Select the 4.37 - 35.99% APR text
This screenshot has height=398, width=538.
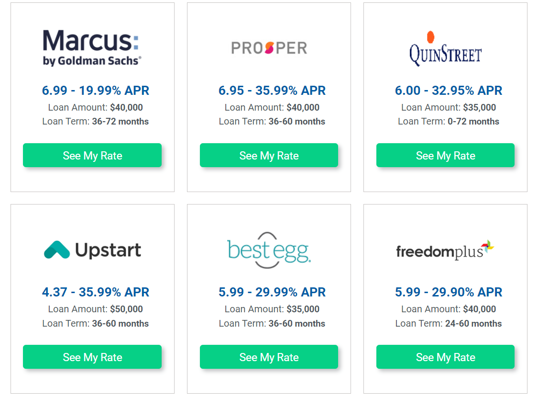pyautogui.click(x=95, y=292)
